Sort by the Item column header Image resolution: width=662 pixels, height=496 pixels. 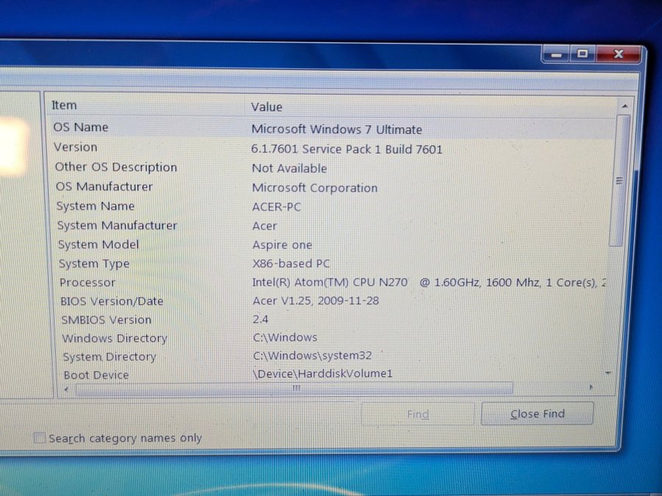click(64, 106)
